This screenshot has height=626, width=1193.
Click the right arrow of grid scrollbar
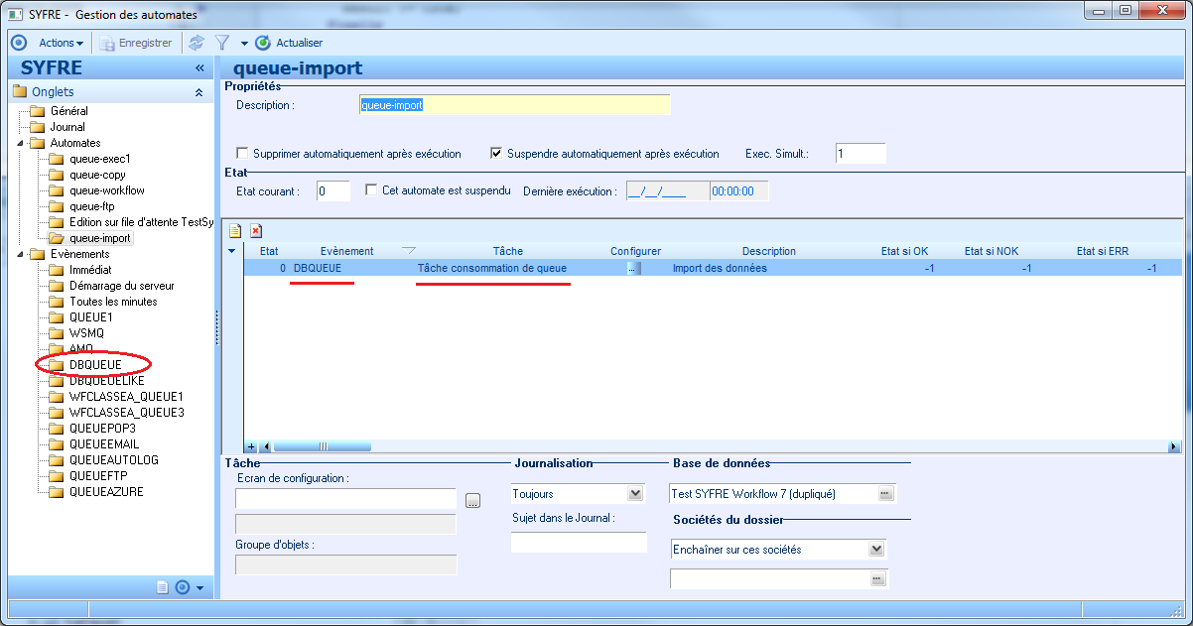point(1174,447)
